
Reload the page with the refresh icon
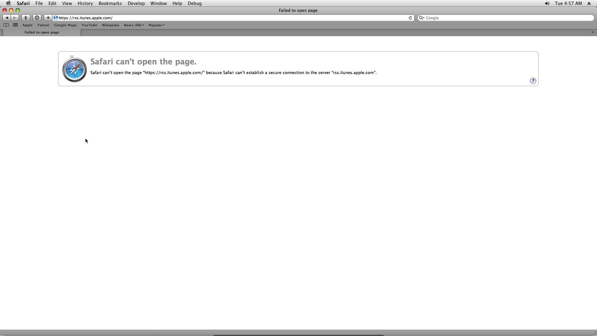[x=410, y=18]
